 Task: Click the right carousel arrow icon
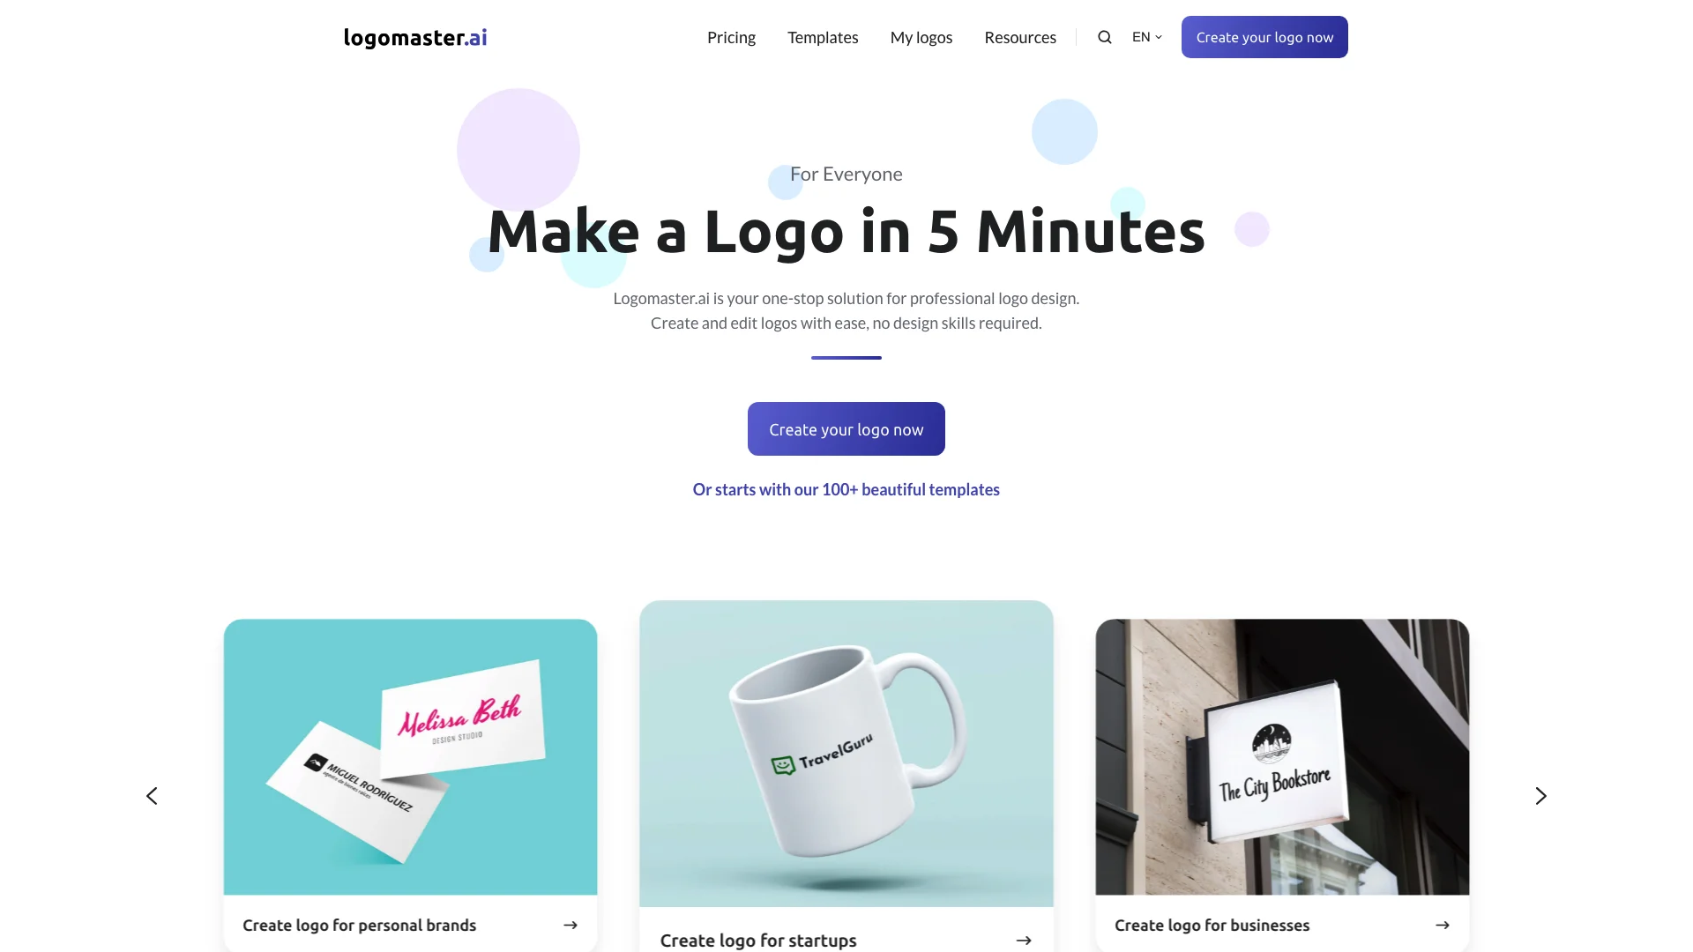(x=1540, y=795)
